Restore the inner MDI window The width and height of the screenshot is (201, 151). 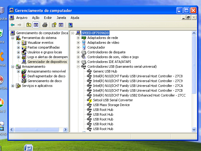coord(188,17)
